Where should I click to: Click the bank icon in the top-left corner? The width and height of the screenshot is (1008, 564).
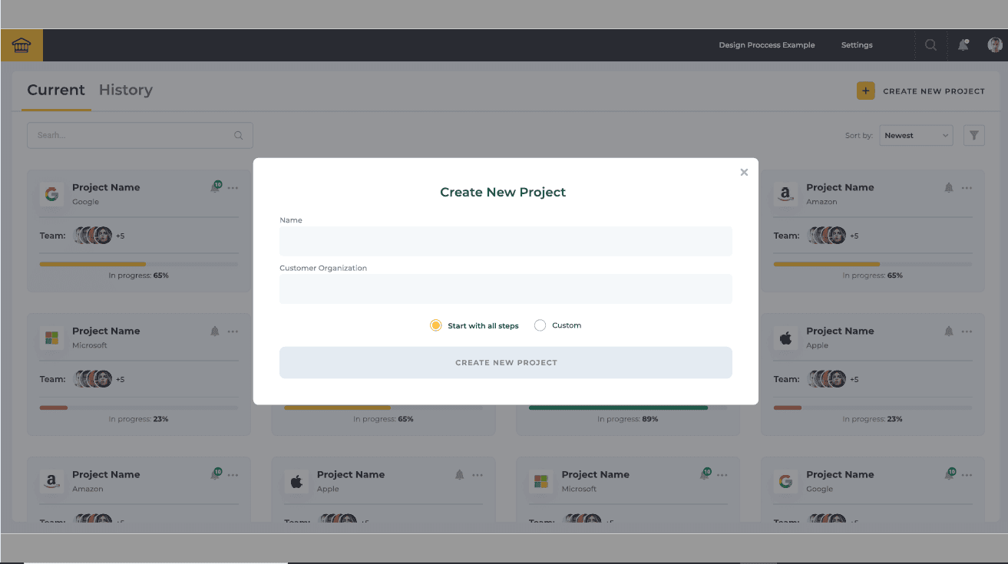point(21,45)
